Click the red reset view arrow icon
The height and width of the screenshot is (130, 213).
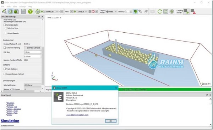tap(93, 12)
